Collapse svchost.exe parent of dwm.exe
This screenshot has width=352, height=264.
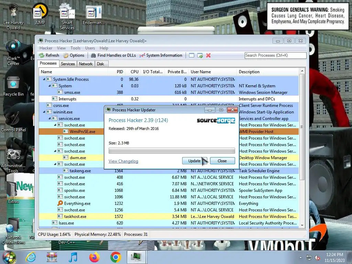[55, 151]
